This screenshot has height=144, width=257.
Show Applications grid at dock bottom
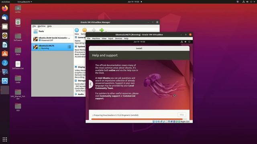coord(5,139)
